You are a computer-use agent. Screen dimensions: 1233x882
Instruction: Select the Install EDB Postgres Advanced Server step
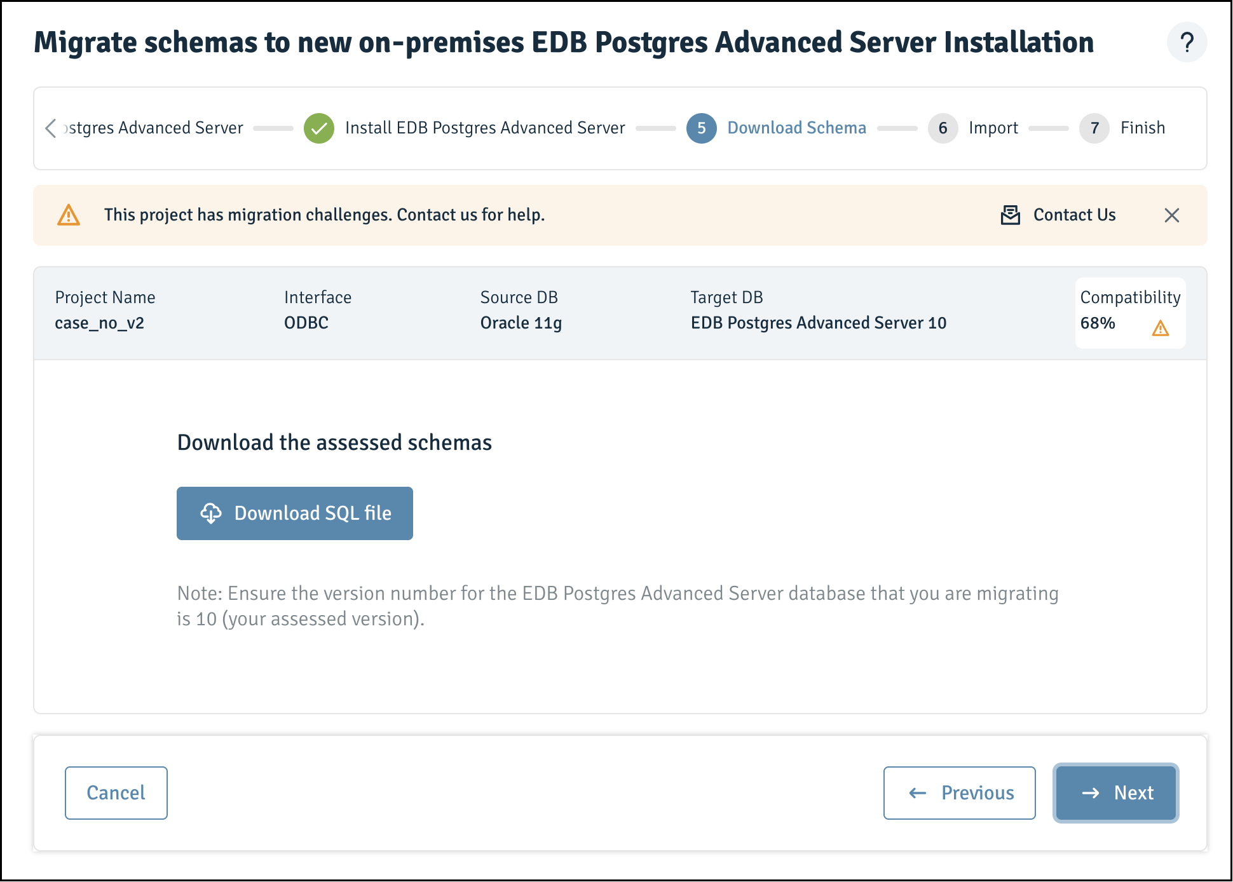click(x=485, y=128)
